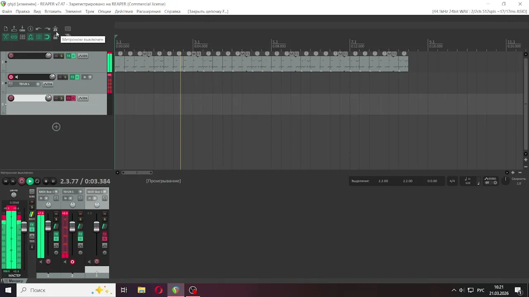Click the 4/4 time signature field
Image resolution: width=529 pixels, height=297 pixels.
452,181
